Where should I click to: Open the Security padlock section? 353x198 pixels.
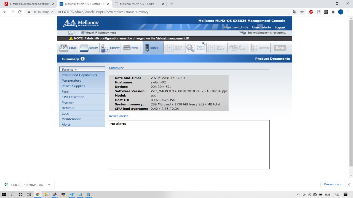coord(110,48)
